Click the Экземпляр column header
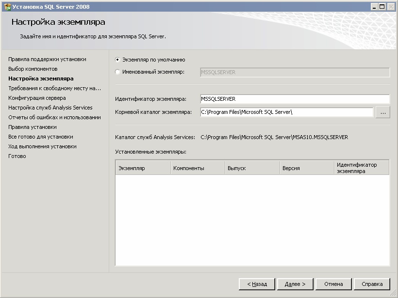Viewport: 398px width, 298px height. (x=143, y=168)
